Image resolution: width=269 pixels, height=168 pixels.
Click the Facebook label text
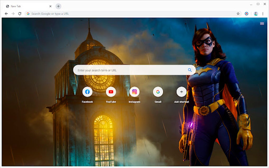click(87, 102)
